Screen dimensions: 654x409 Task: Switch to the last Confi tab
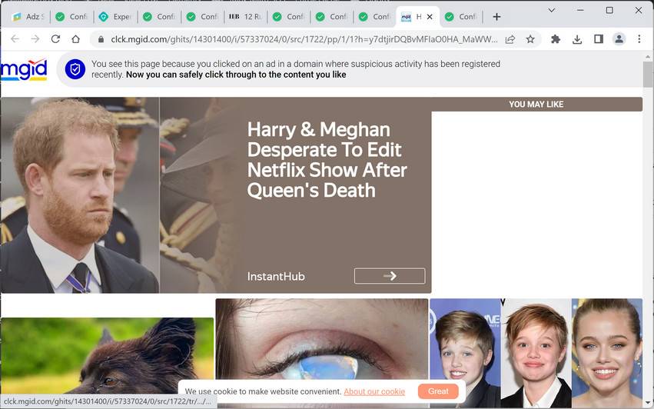click(x=460, y=17)
